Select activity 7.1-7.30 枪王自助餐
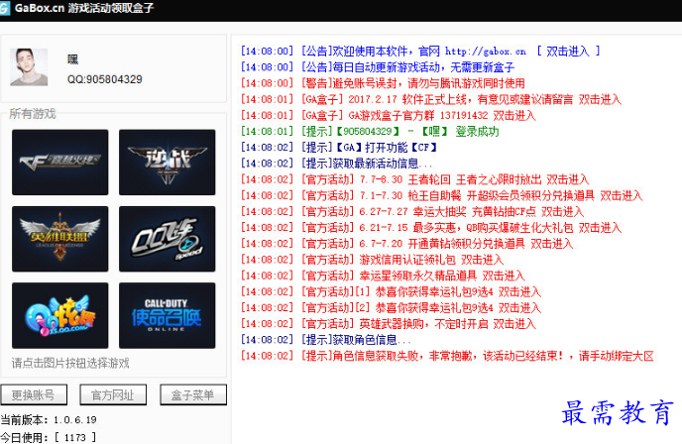This screenshot has height=444, width=682. click(441, 195)
